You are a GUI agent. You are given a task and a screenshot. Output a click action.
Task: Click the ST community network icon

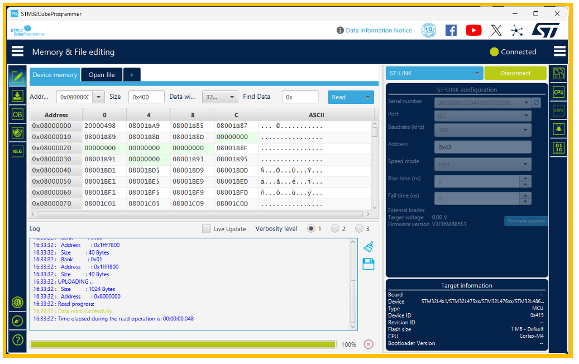point(517,30)
